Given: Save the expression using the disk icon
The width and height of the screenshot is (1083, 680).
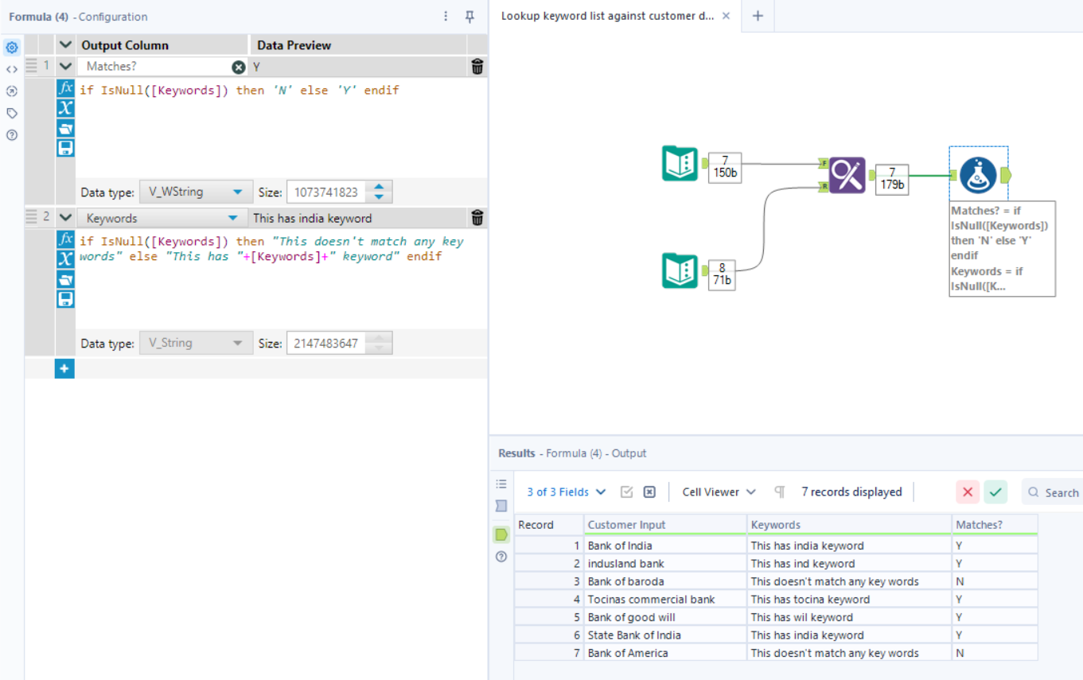Looking at the screenshot, I should [64, 147].
